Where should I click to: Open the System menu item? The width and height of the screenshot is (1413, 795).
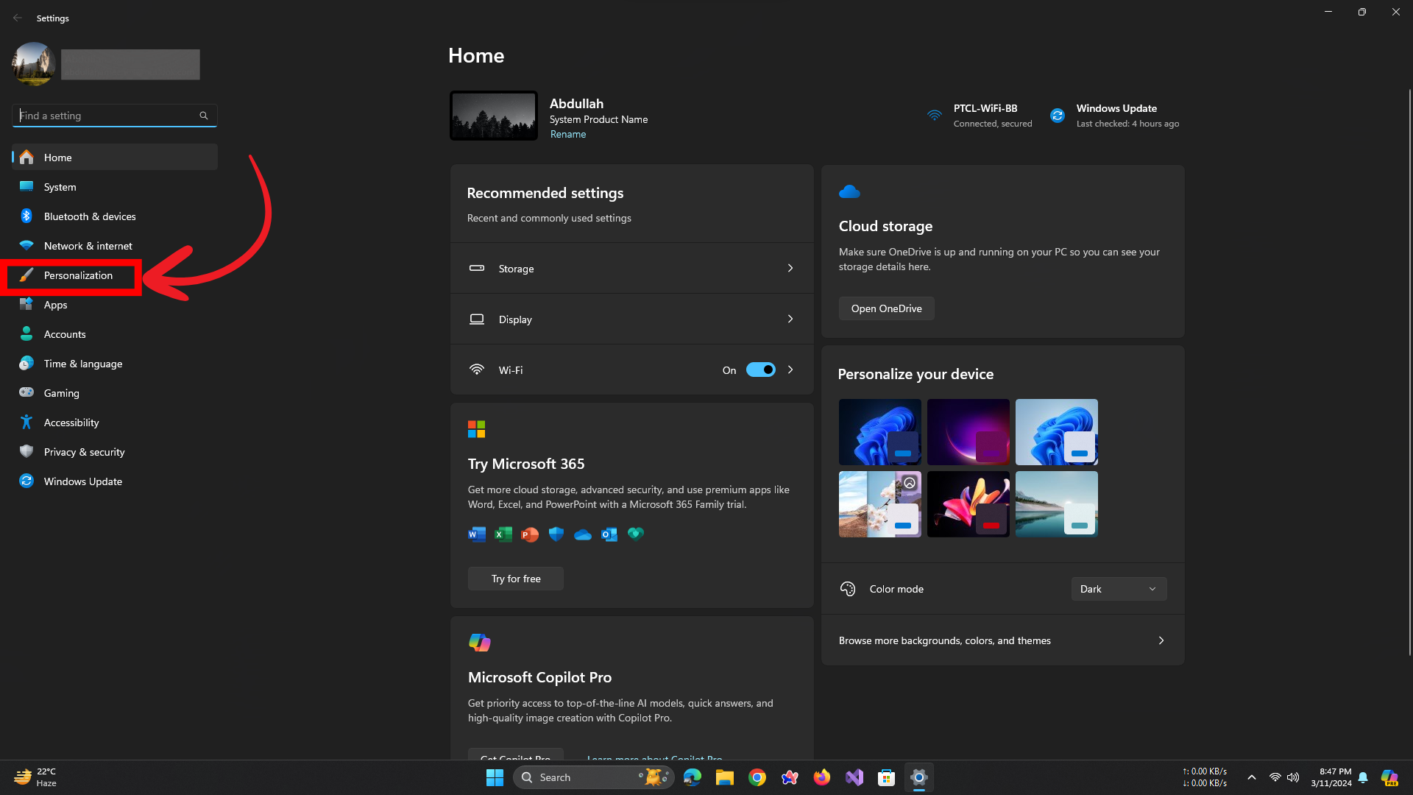(60, 187)
